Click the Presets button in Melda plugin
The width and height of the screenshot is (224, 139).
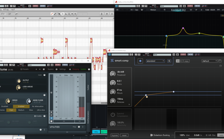(24, 69)
